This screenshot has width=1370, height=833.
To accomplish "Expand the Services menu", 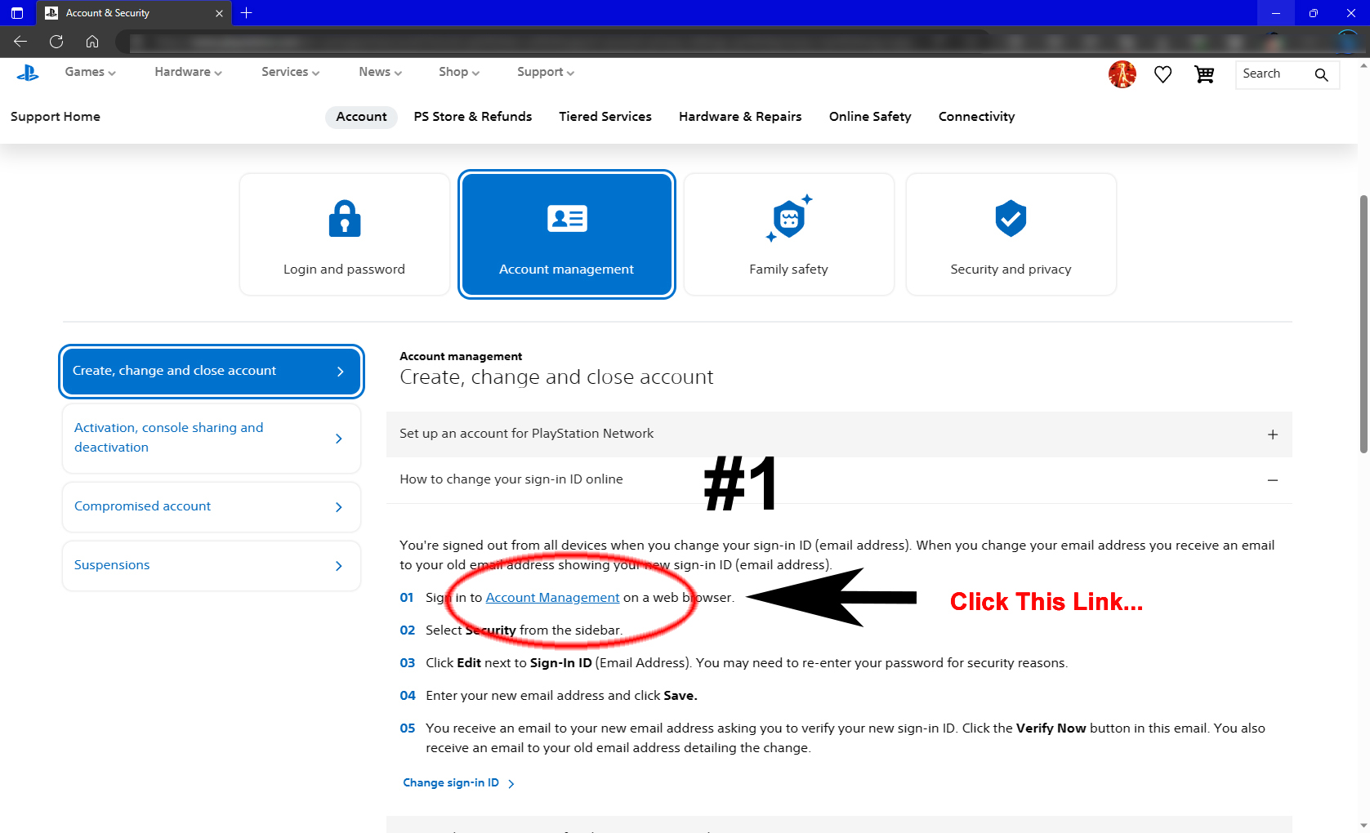I will click(x=291, y=72).
